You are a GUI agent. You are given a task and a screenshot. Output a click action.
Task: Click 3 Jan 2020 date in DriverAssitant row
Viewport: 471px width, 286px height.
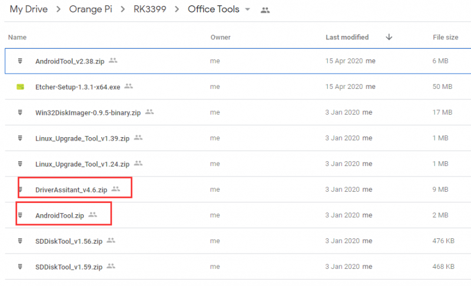click(x=343, y=189)
